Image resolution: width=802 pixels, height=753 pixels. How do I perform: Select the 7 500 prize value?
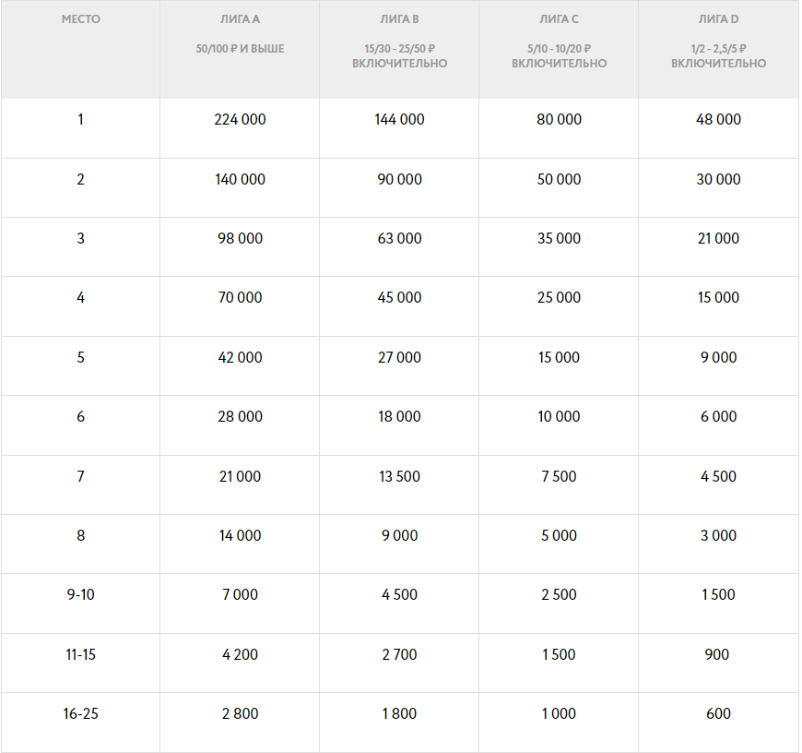pyautogui.click(x=559, y=477)
